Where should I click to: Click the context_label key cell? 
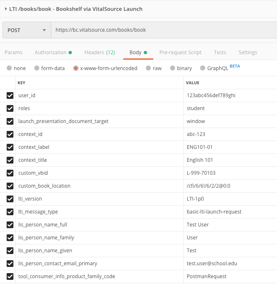click(99, 147)
